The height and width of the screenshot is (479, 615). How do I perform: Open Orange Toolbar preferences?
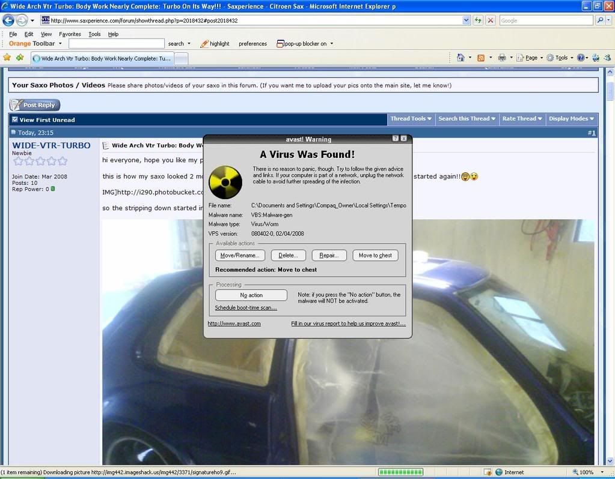click(252, 43)
